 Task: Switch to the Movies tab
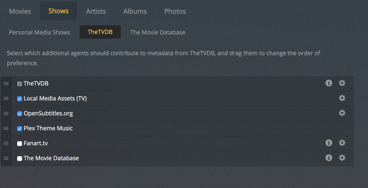pos(20,11)
